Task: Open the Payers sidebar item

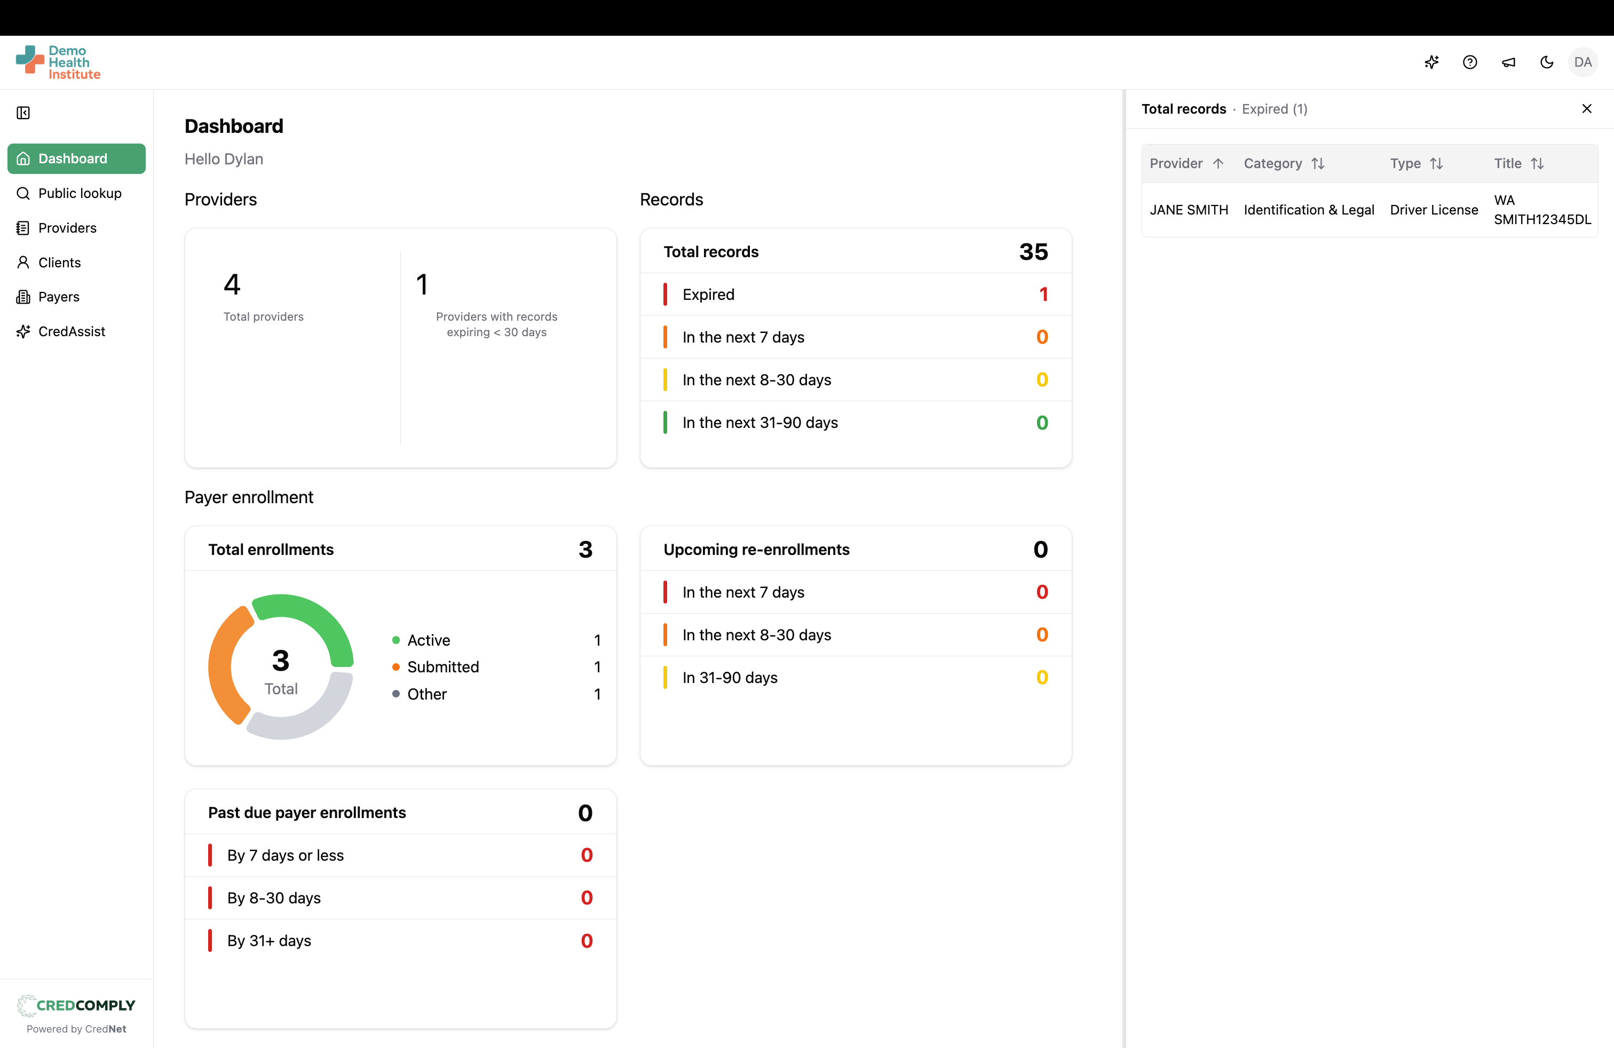Action: [59, 297]
